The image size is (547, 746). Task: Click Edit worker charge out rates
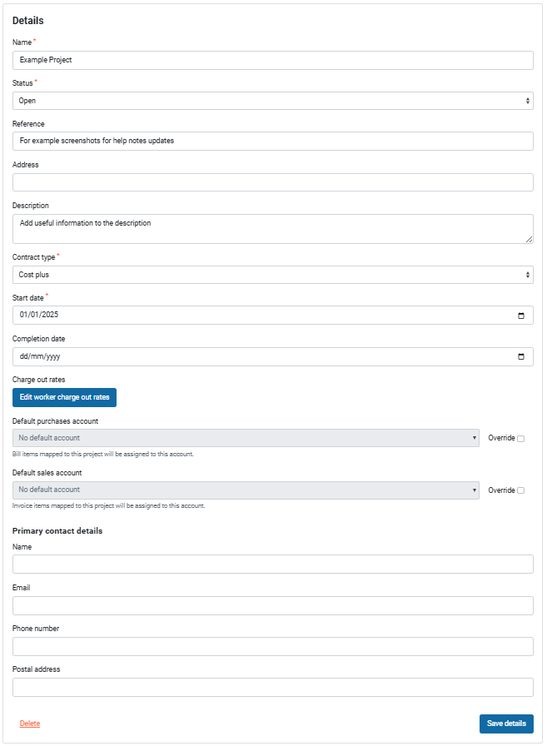tap(64, 397)
